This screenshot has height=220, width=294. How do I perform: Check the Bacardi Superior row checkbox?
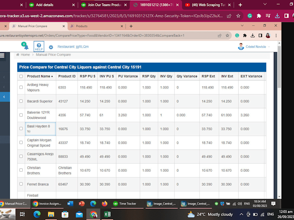point(21,101)
